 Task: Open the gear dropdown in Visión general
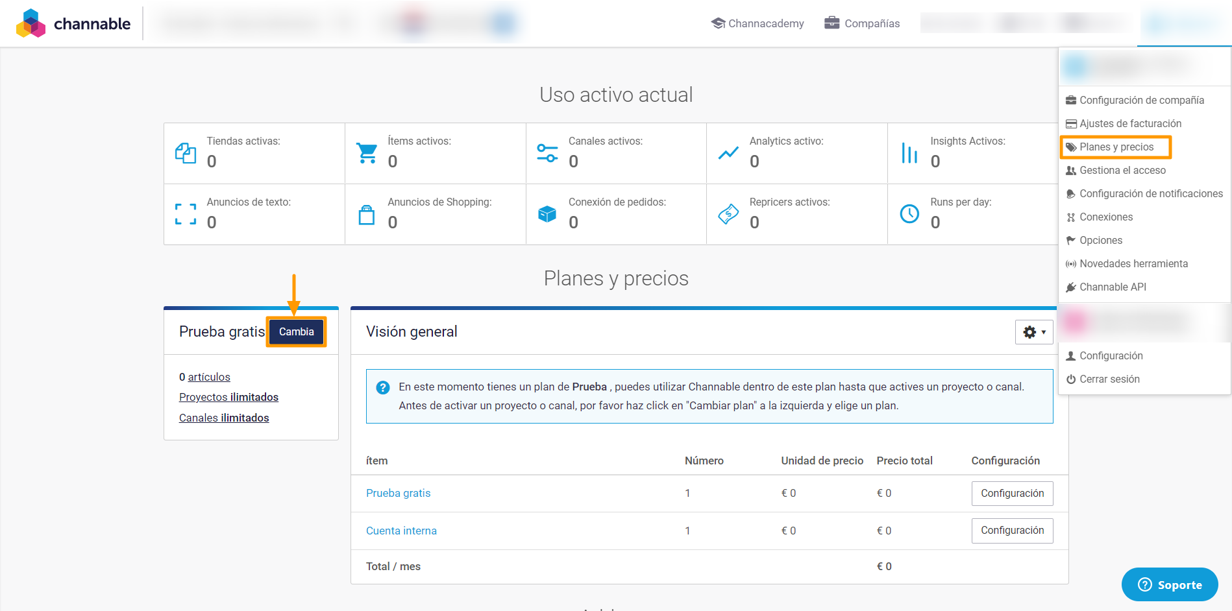click(1034, 332)
